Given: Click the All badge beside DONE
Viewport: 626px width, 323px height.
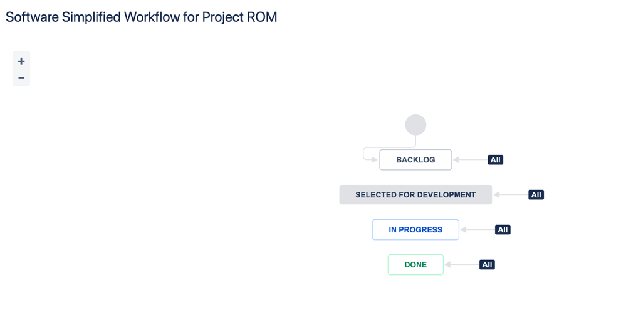Looking at the screenshot, I should [x=487, y=265].
